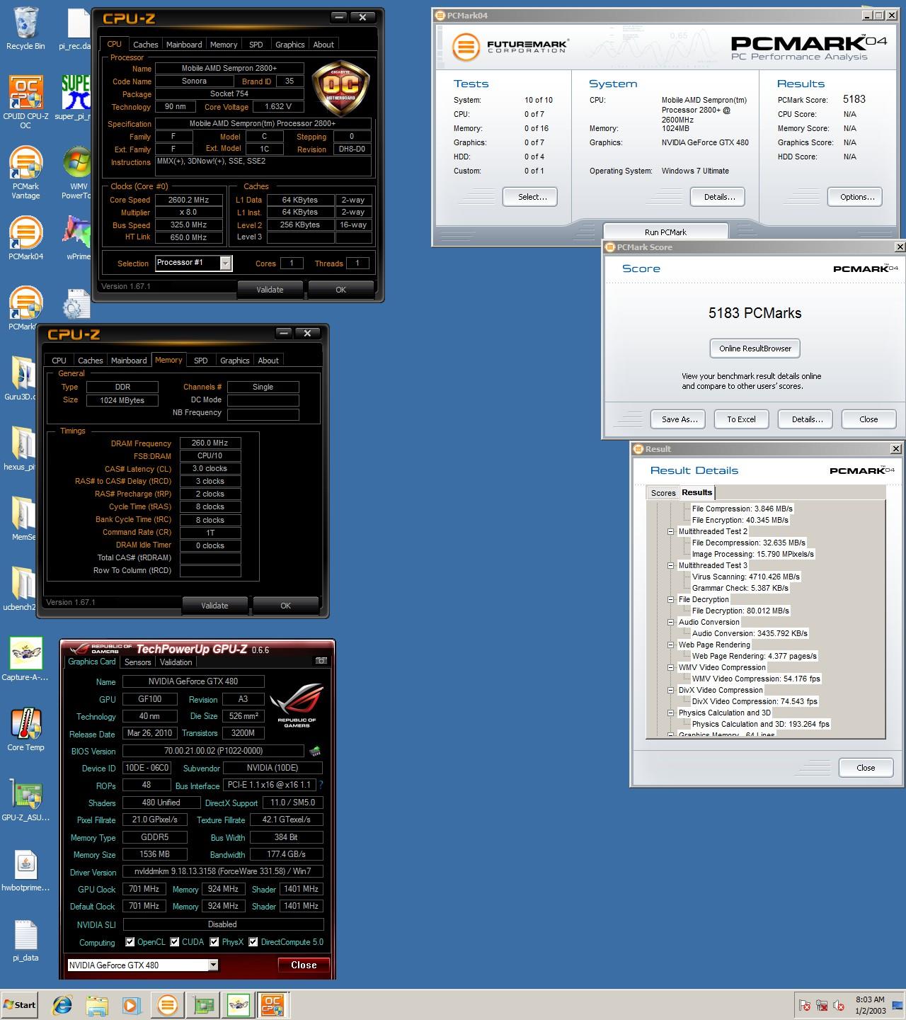Screen dimensions: 906x1020
Task: Click the red Close button in GPU-Z
Action: (304, 965)
